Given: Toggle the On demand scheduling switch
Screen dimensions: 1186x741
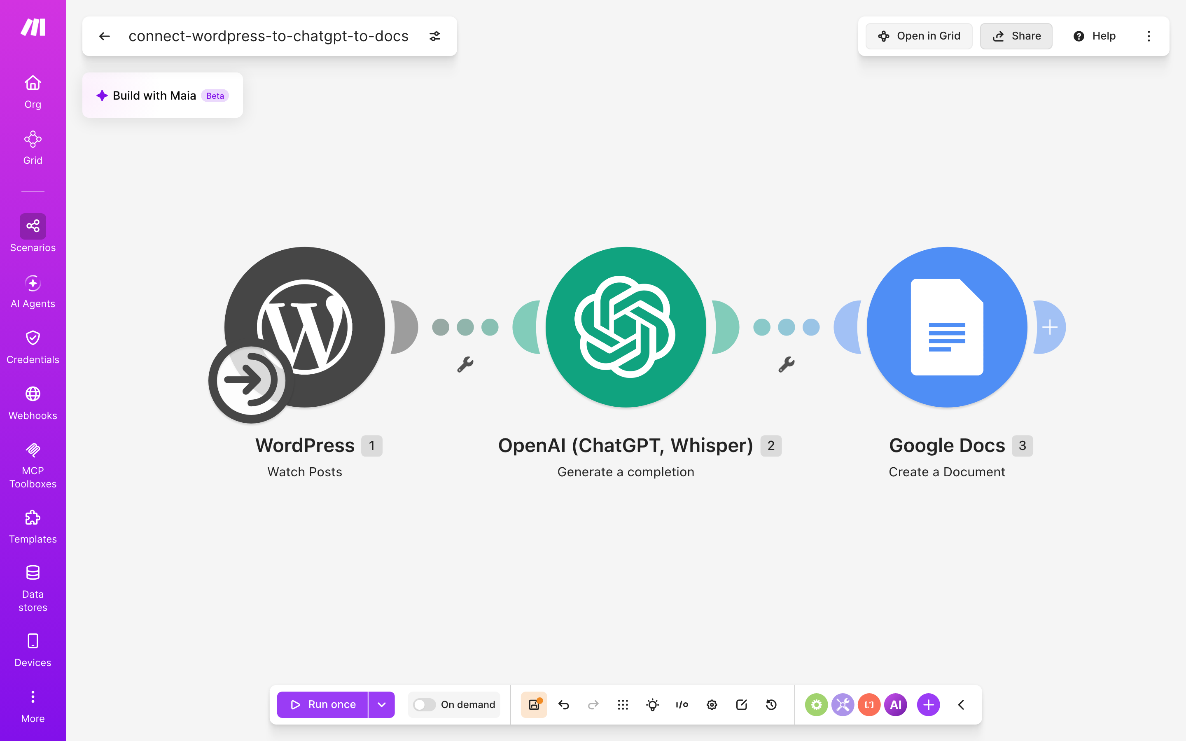Looking at the screenshot, I should (424, 705).
